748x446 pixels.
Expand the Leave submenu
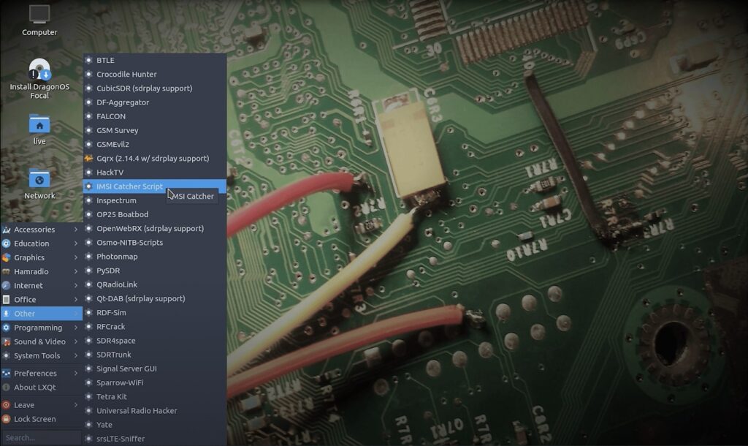75,405
